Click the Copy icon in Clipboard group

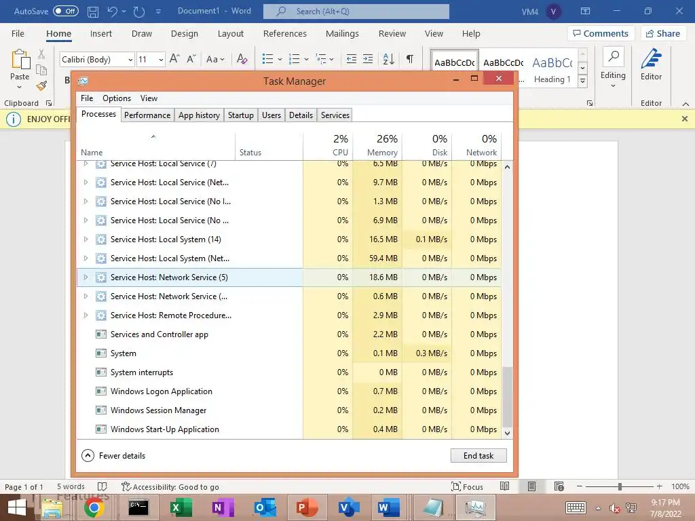pyautogui.click(x=41, y=70)
